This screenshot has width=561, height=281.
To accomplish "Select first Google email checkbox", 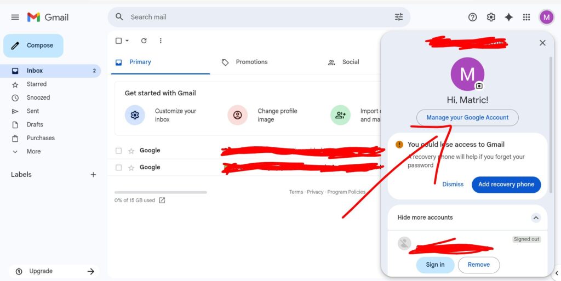I will 119,151.
